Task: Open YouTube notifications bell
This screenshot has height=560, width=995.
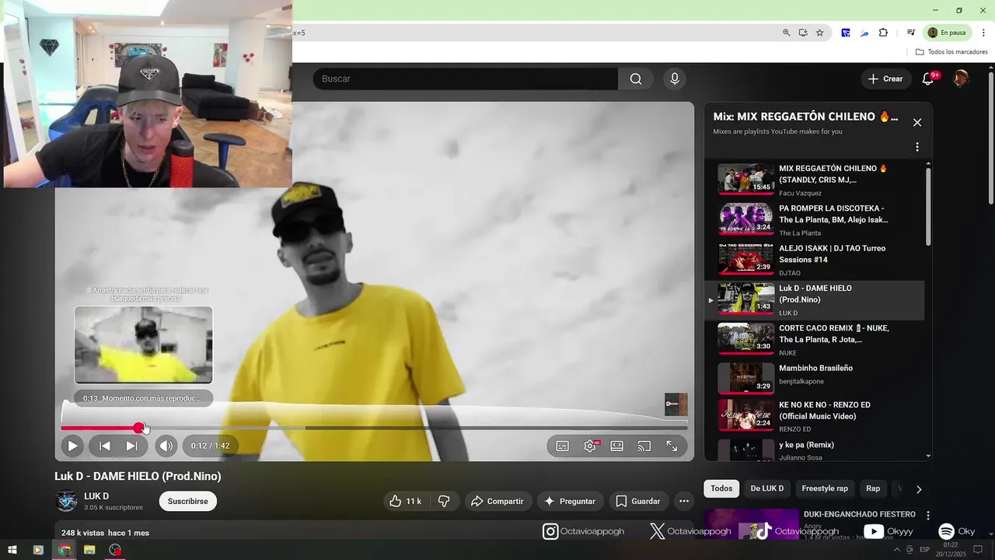Action: point(928,79)
